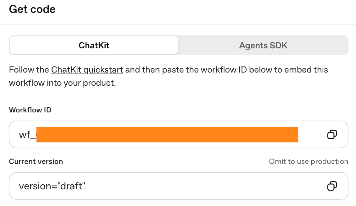Activate the ChatKit option in the segmented control
The width and height of the screenshot is (356, 206).
tap(94, 45)
